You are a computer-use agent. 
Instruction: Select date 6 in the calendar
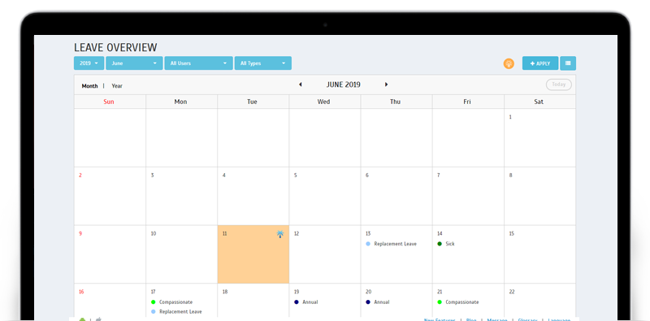point(367,176)
